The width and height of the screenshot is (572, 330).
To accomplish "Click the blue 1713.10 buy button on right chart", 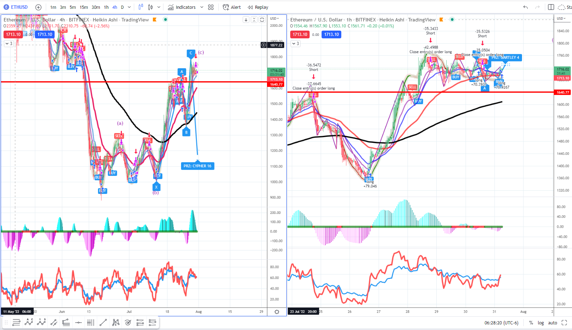I will pyautogui.click(x=331, y=34).
